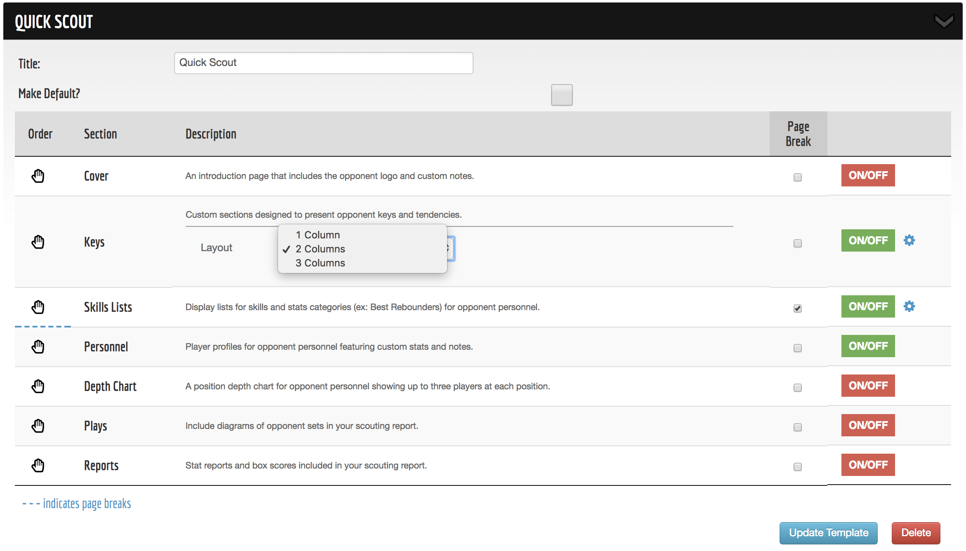Grab the Depth Chart reorder hand icon
The height and width of the screenshot is (551, 966).
[x=38, y=386]
